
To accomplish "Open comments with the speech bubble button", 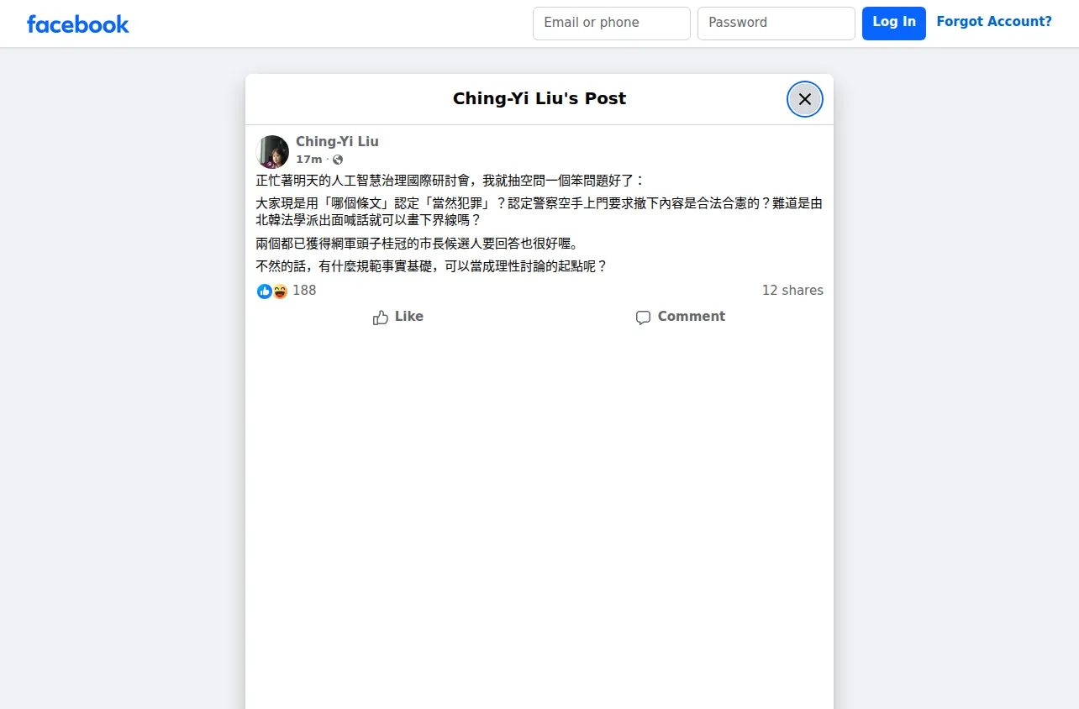I will 681,317.
